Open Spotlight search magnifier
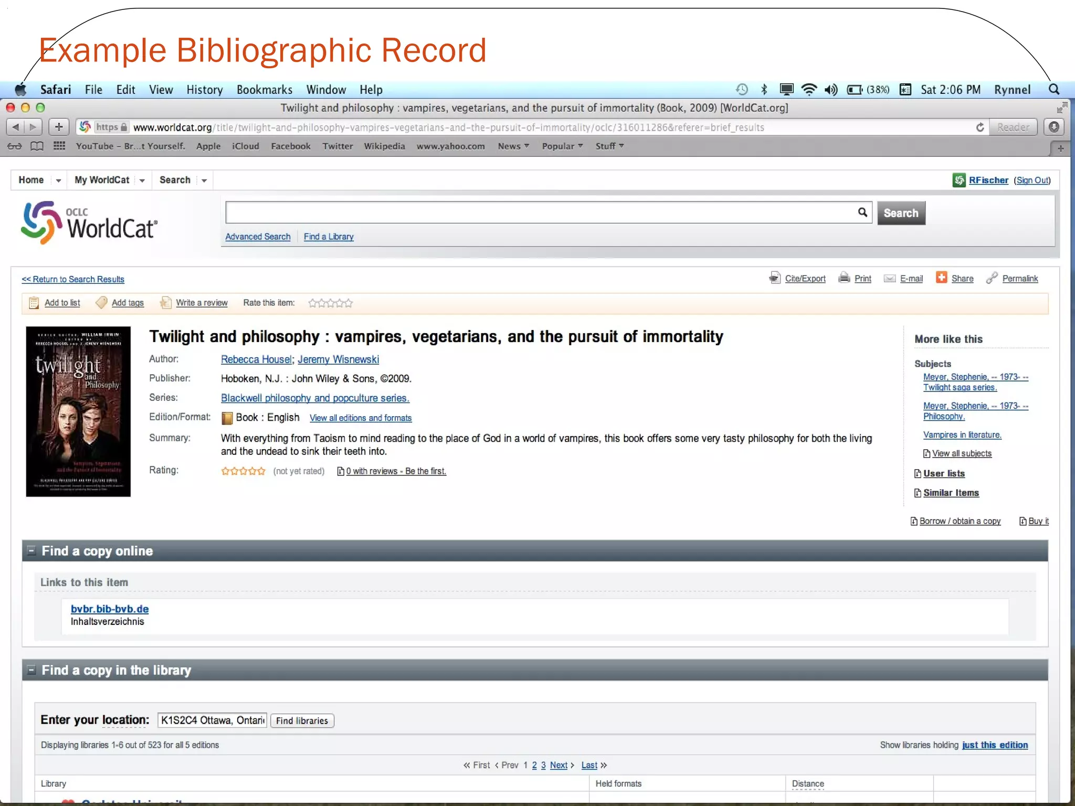1075x806 pixels. coord(1054,90)
